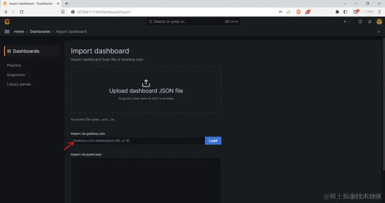This screenshot has height=203, width=385.
Task: Click the VPN button
Action: tap(369, 12)
